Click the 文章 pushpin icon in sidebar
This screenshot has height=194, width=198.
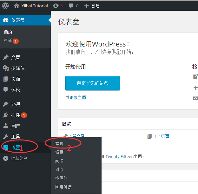(x=6, y=57)
